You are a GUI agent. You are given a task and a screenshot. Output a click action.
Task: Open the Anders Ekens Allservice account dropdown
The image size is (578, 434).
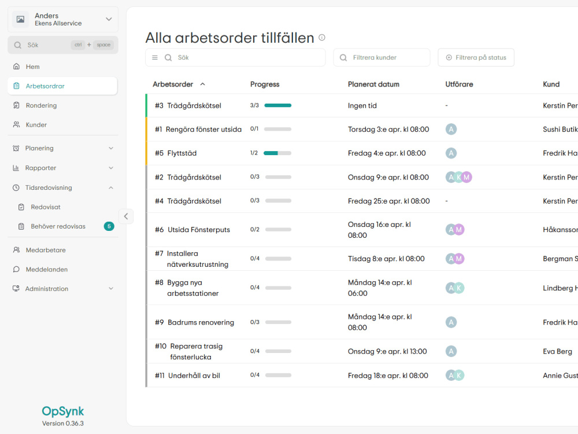pyautogui.click(x=63, y=19)
